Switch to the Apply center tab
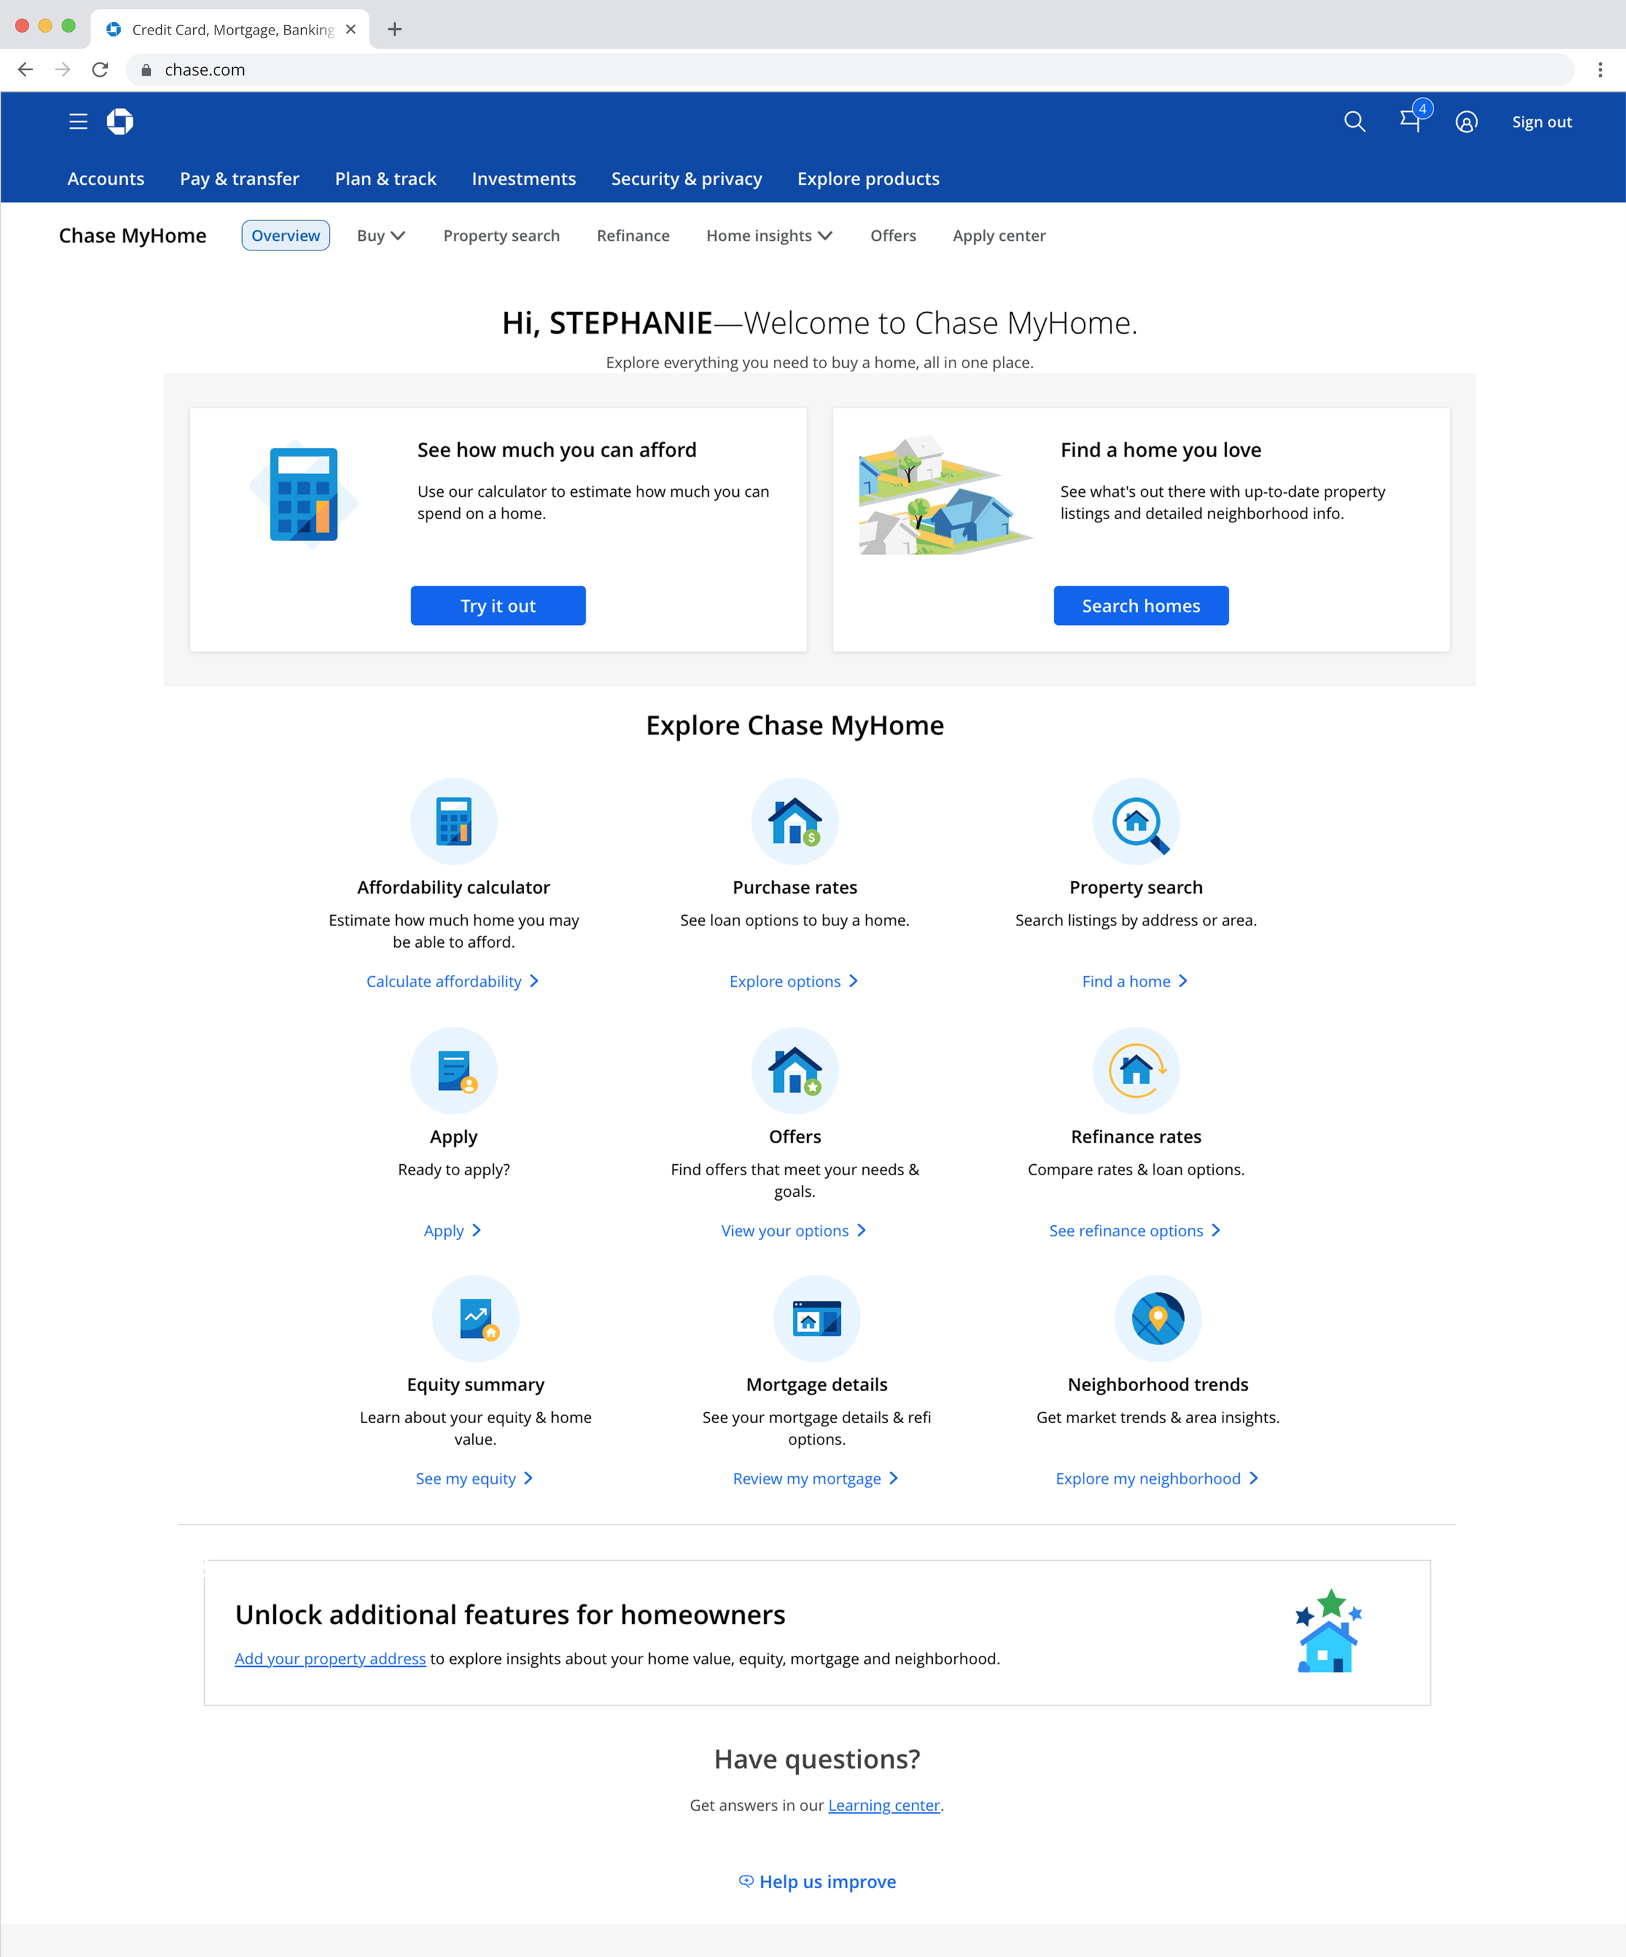 [x=999, y=236]
